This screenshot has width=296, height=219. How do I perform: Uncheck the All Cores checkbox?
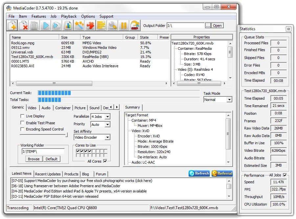(105, 161)
